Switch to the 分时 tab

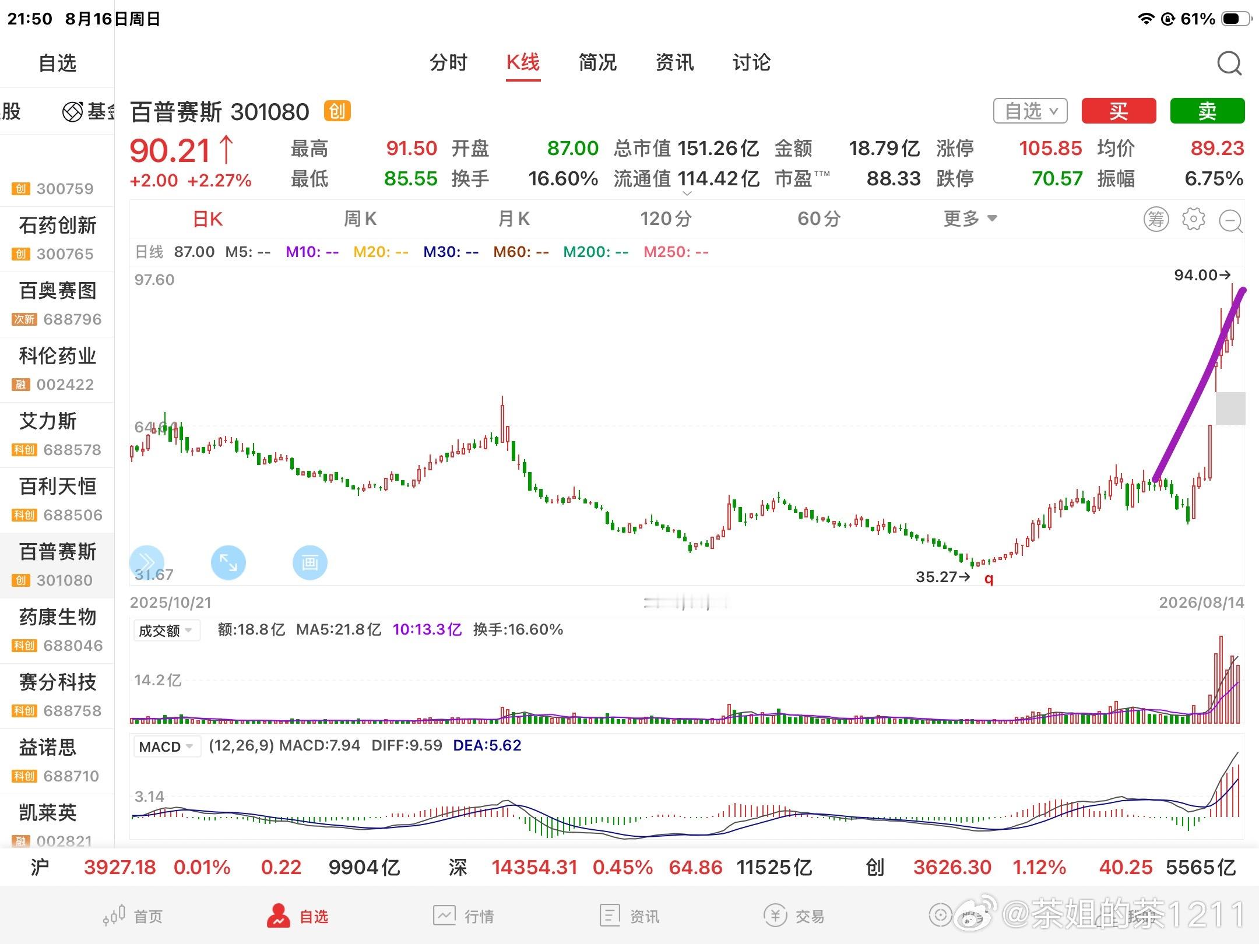(448, 62)
